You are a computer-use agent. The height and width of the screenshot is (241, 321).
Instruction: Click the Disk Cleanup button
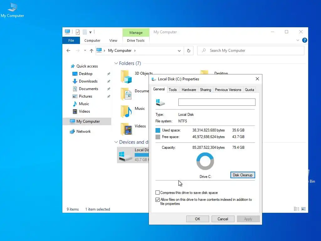click(x=243, y=175)
